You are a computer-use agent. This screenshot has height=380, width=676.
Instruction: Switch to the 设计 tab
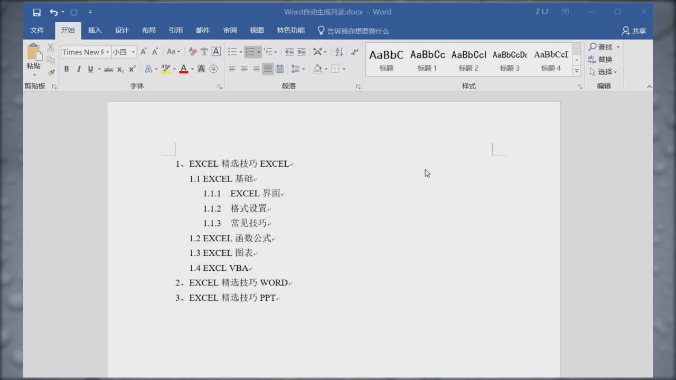tap(121, 31)
